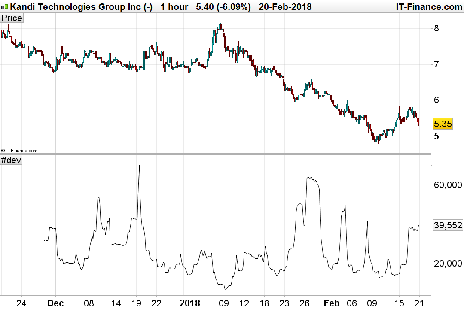Click the '14' date axis label

116,303
